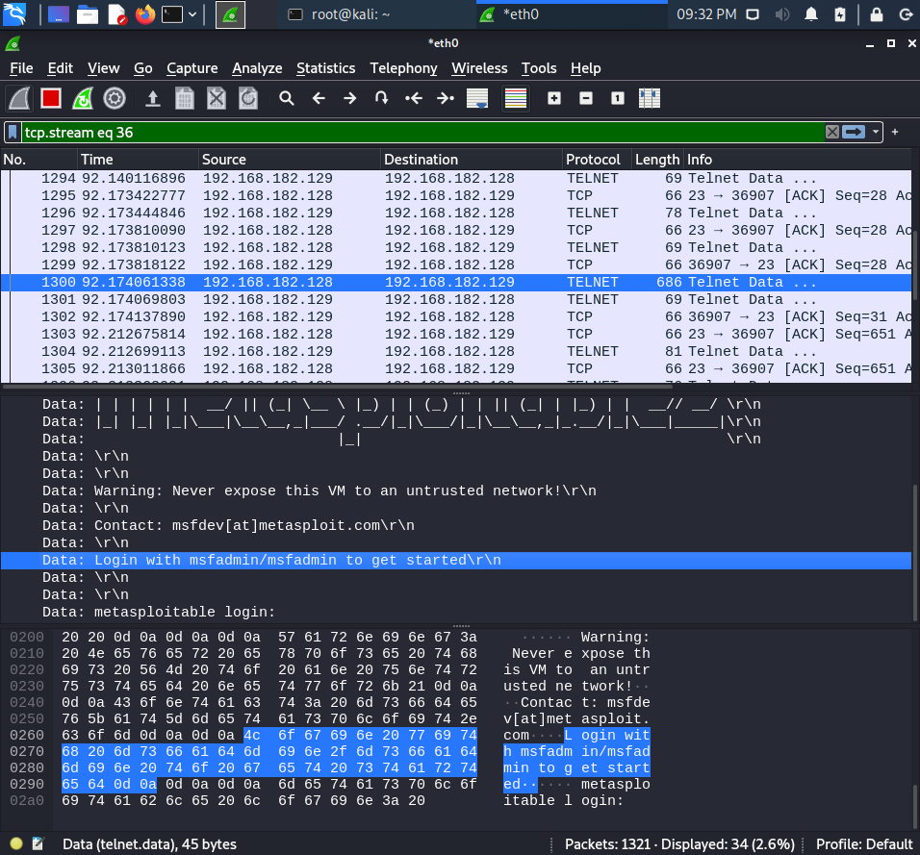
Task: Go back in packet history arrow
Action: 319,98
